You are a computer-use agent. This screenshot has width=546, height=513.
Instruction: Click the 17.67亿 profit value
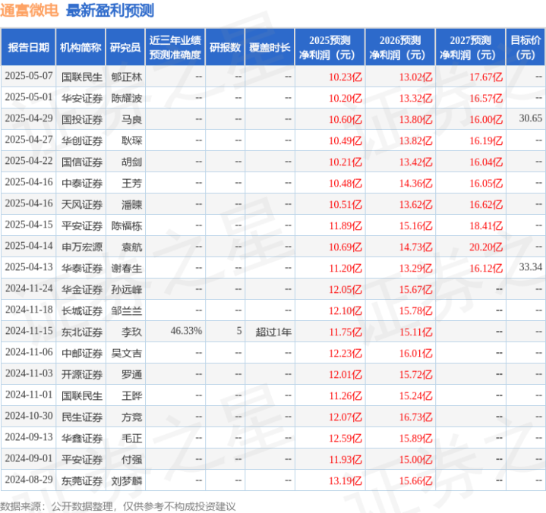pyautogui.click(x=486, y=77)
